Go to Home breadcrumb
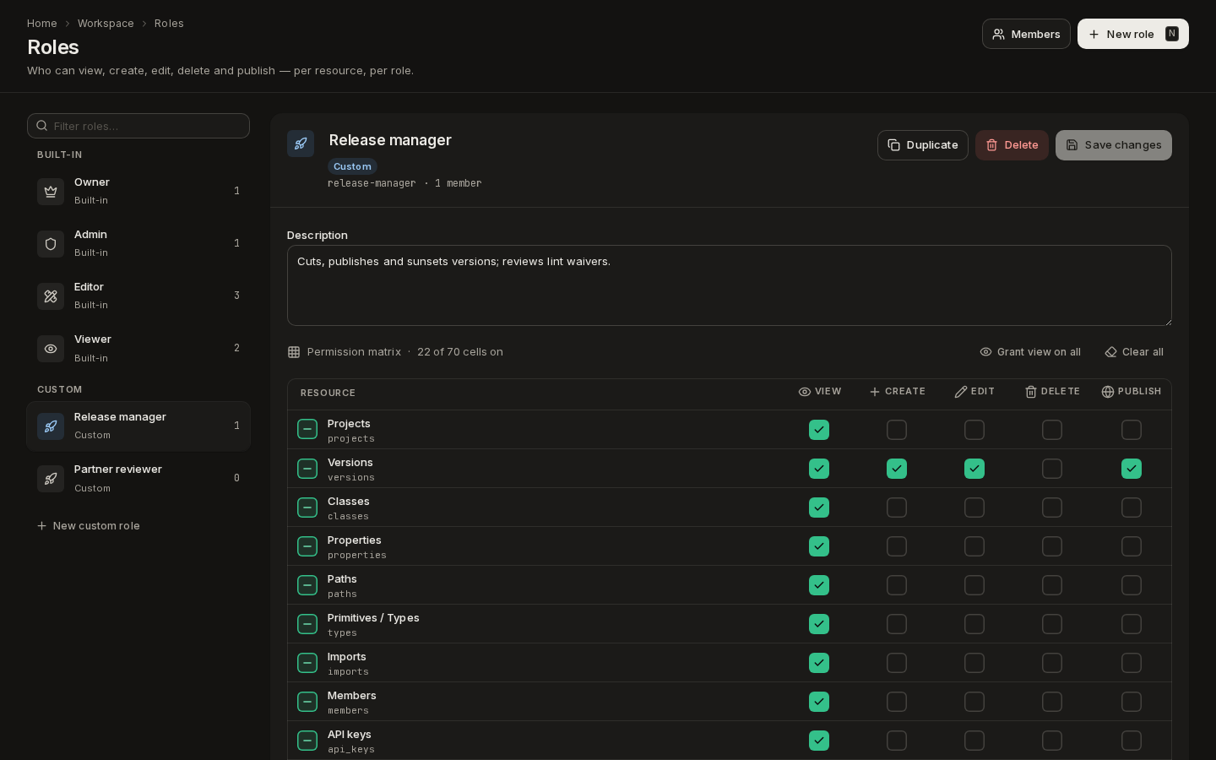The width and height of the screenshot is (1216, 760). pos(42,24)
